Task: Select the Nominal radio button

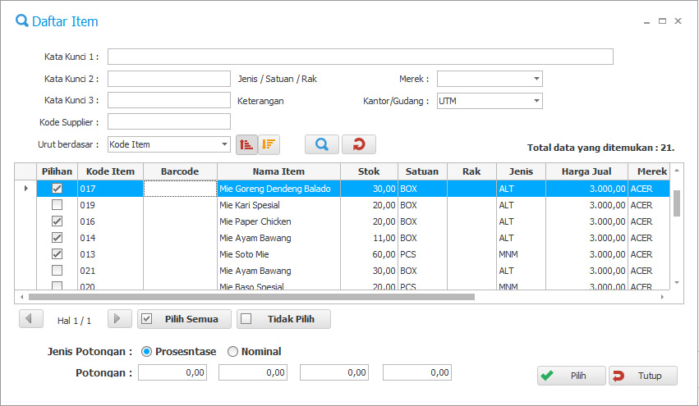Action: [x=233, y=352]
